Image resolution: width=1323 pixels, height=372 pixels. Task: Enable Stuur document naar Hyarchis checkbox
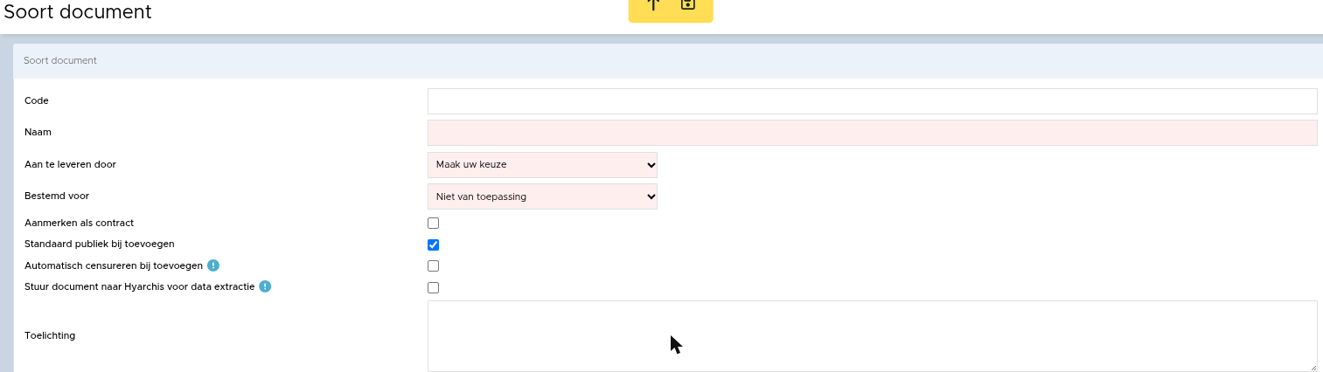433,287
